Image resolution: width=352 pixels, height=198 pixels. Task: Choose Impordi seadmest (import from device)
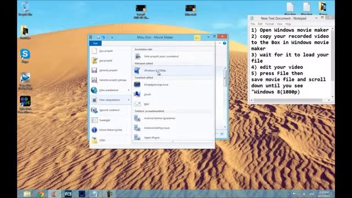(x=110, y=110)
